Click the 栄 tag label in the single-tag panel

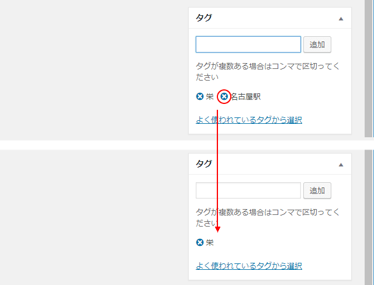(210, 242)
